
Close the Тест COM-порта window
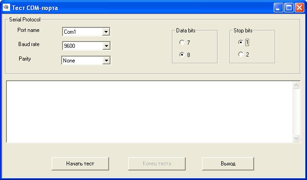click(x=299, y=8)
